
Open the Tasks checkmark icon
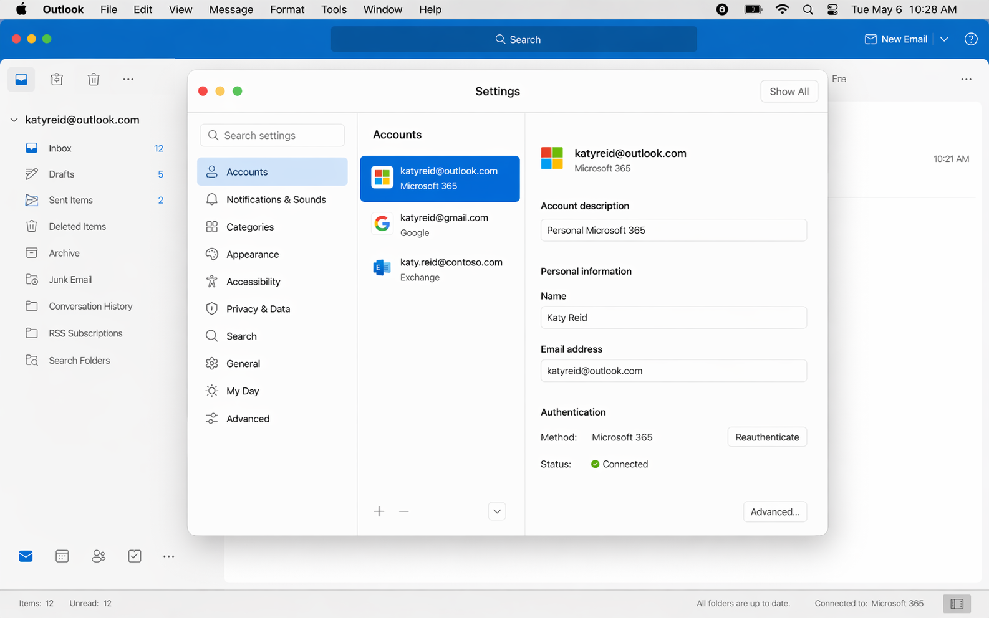[x=135, y=556]
